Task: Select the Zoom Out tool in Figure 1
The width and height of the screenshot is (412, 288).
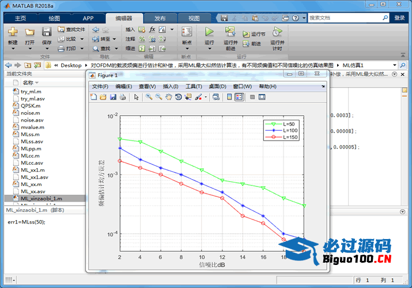Action: coord(158,97)
